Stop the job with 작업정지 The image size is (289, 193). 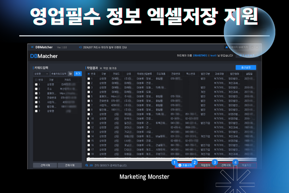(205, 165)
